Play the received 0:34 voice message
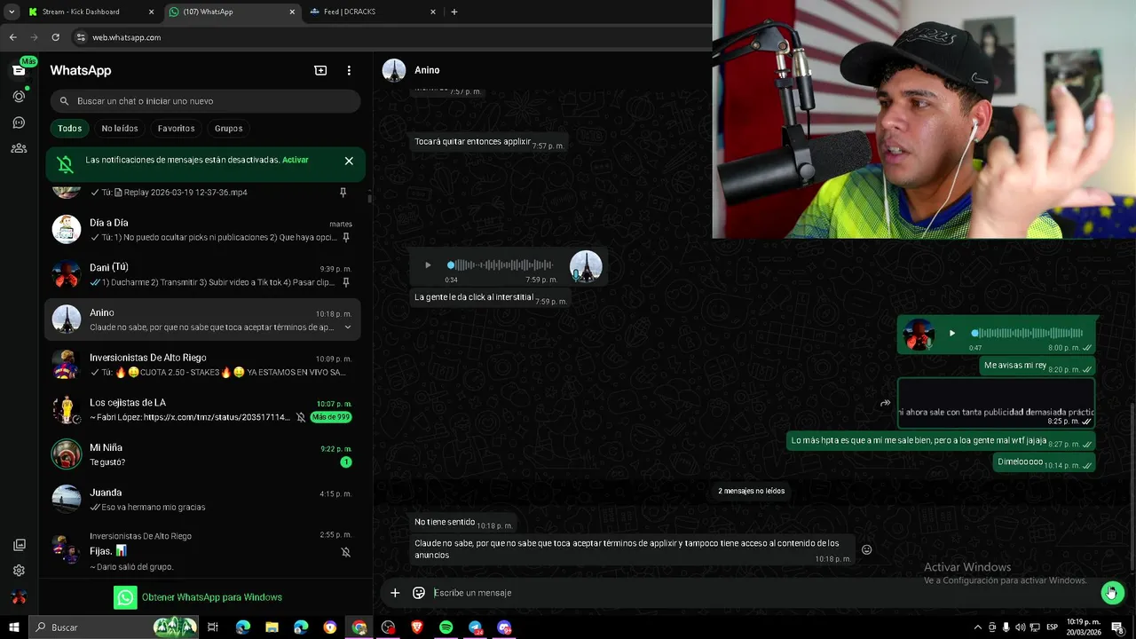The width and height of the screenshot is (1136, 639). pyautogui.click(x=428, y=264)
